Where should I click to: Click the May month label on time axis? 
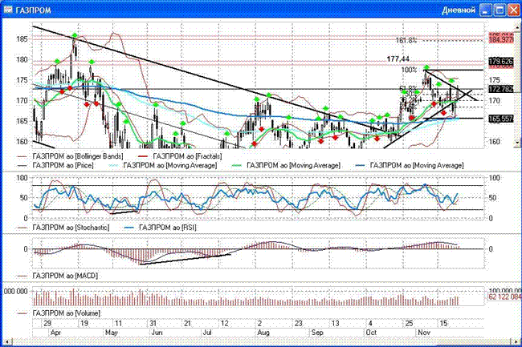(112, 333)
